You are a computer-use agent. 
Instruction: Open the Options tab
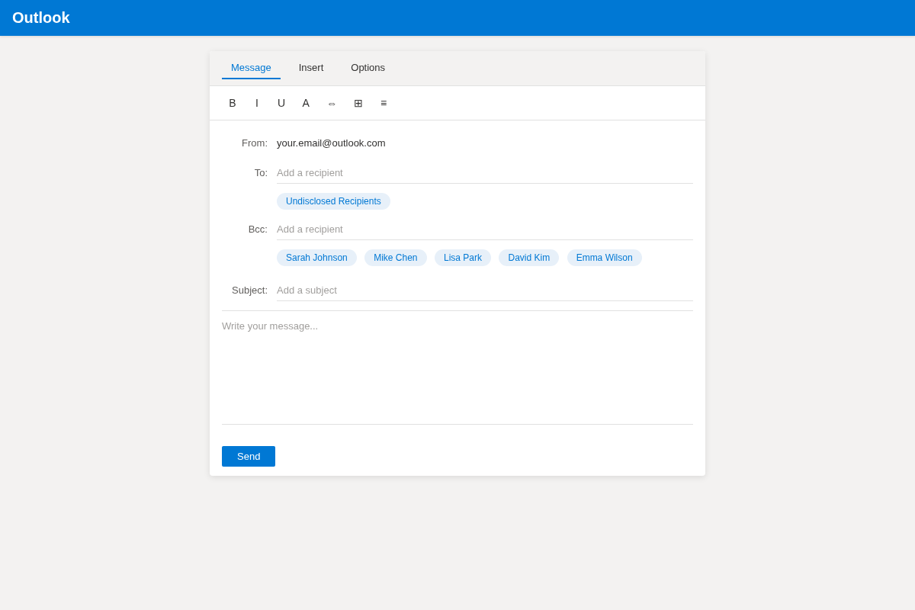click(x=368, y=67)
